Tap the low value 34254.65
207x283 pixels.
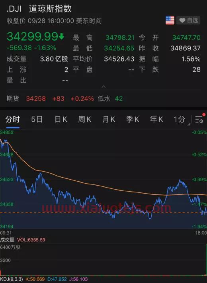click(x=119, y=48)
